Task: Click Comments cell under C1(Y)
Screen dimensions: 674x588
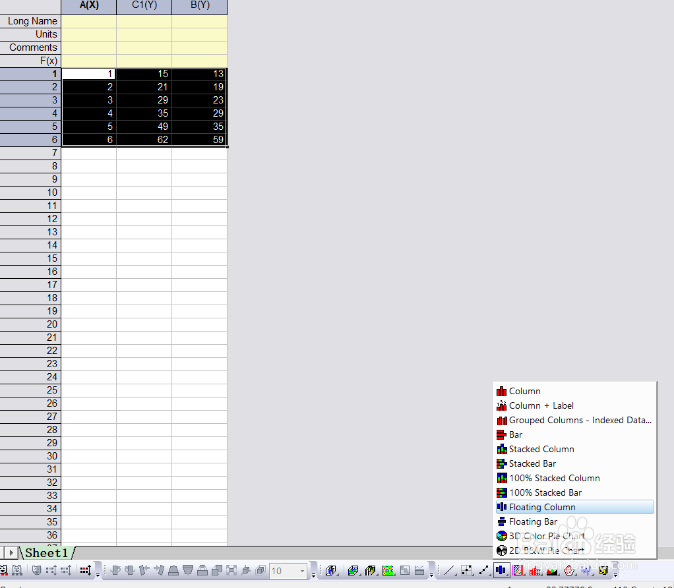Action: tap(144, 47)
